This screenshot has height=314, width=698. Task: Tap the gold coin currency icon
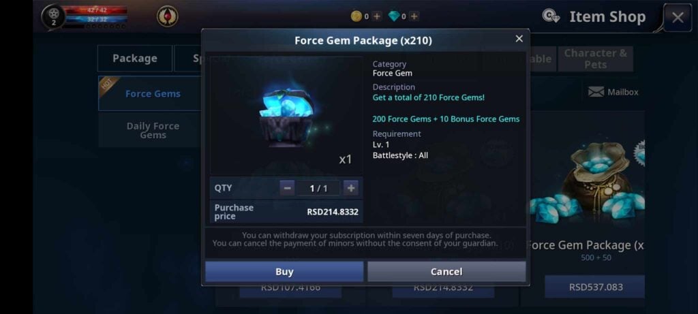point(356,16)
